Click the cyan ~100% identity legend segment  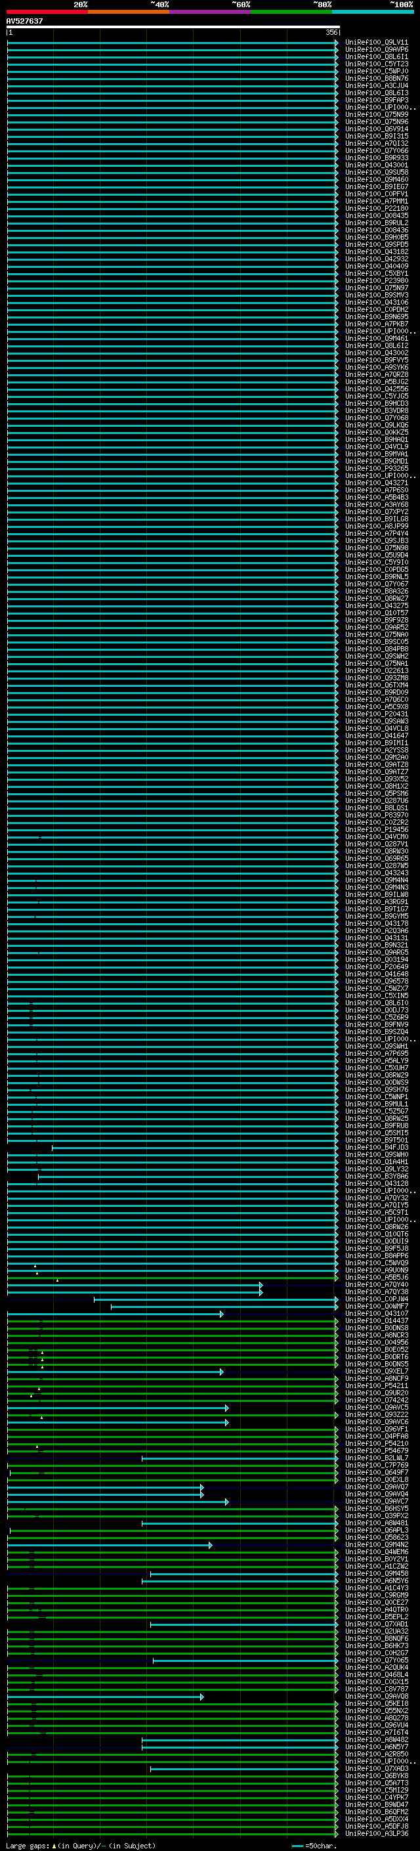point(373,12)
